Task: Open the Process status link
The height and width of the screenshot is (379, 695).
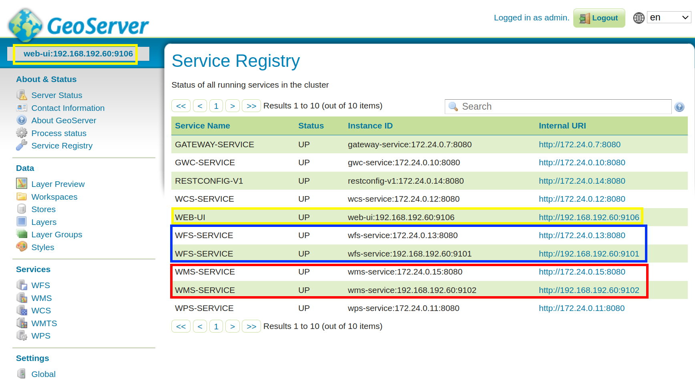Action: pos(59,133)
